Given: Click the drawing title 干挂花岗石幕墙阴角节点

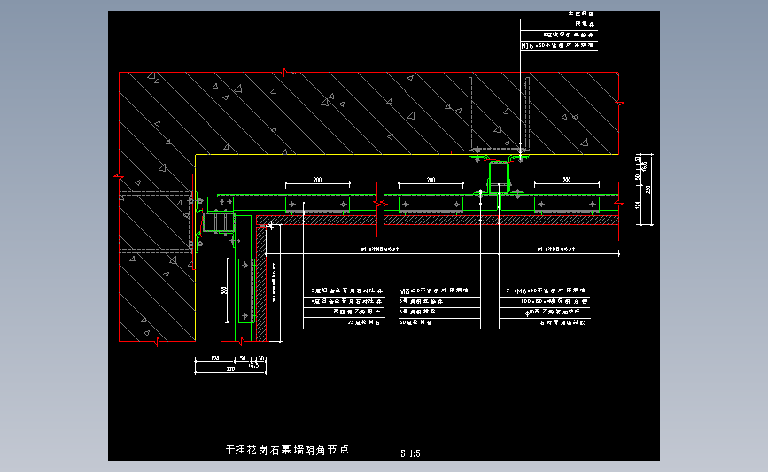Looking at the screenshot, I should 288,450.
